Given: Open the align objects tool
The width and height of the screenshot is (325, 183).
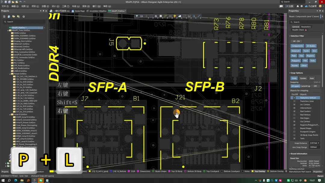Looking at the screenshot, I should 156,16.
